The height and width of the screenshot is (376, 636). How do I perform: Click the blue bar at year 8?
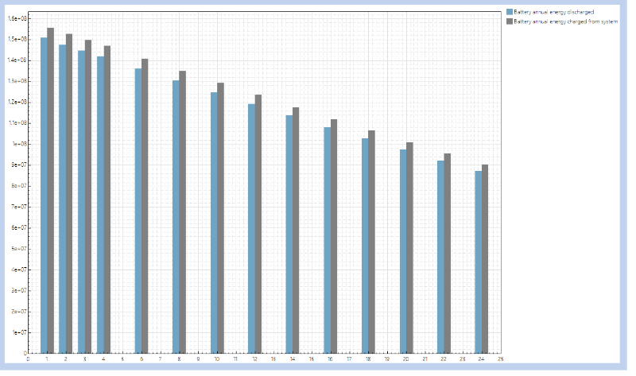pos(176,216)
